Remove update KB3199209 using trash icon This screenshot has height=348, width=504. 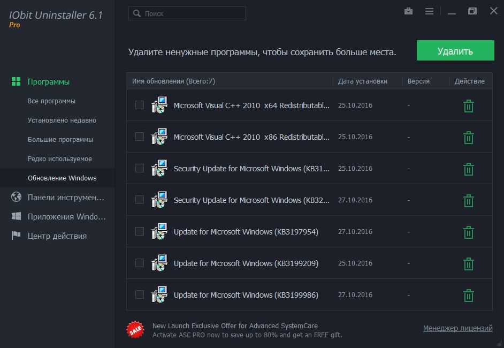click(469, 263)
